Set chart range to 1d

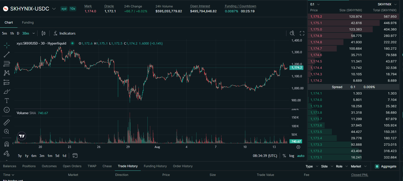(x=64, y=156)
